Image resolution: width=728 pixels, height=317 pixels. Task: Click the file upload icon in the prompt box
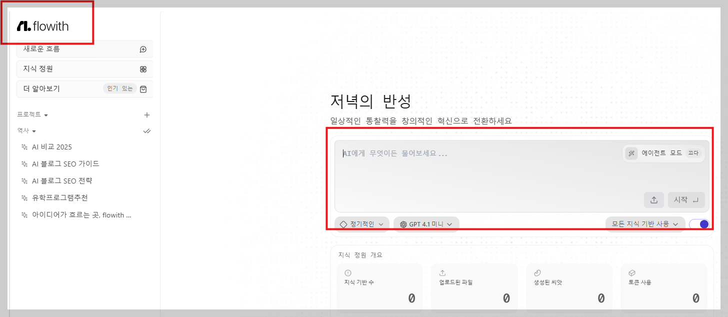pos(653,199)
